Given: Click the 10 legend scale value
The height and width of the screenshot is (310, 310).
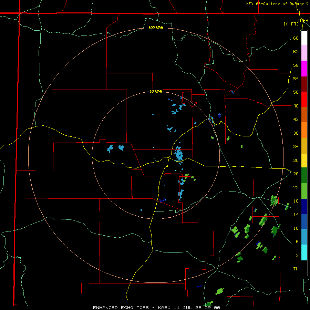Looking at the screenshot, I should (296, 228).
